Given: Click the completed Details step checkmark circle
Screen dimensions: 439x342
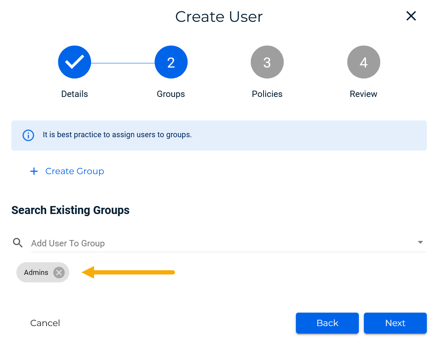Looking at the screenshot, I should coord(74,62).
